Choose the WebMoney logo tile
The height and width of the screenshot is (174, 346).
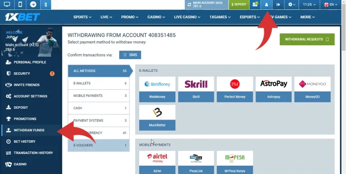click(157, 84)
